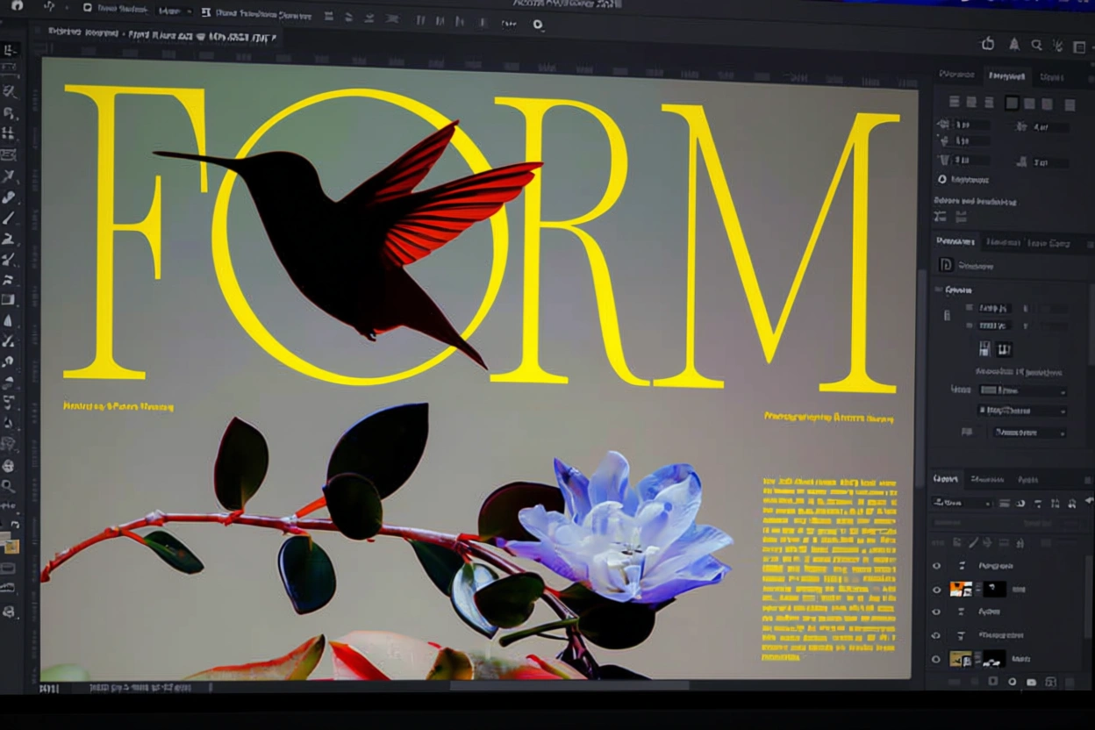Click the new group folder icon below layers
This screenshot has height=730, width=1095.
[1031, 681]
